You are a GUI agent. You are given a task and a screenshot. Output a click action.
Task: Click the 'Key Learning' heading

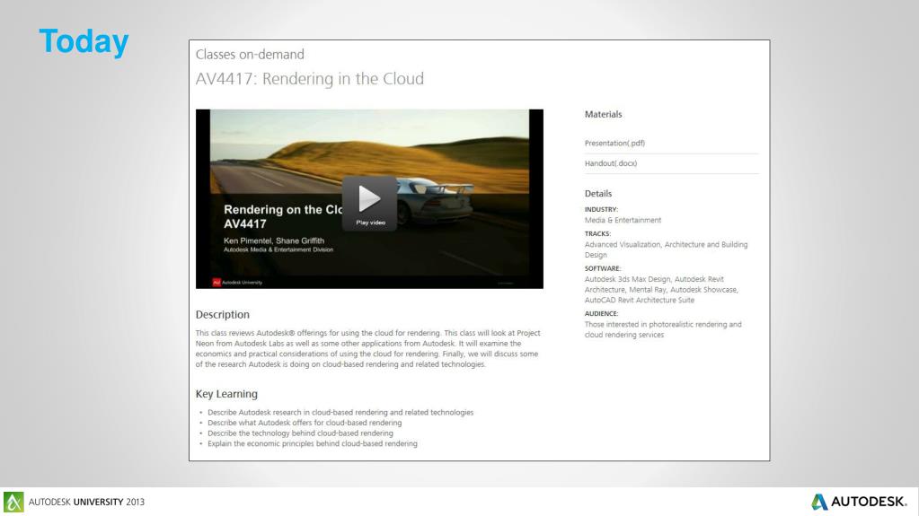coord(226,394)
